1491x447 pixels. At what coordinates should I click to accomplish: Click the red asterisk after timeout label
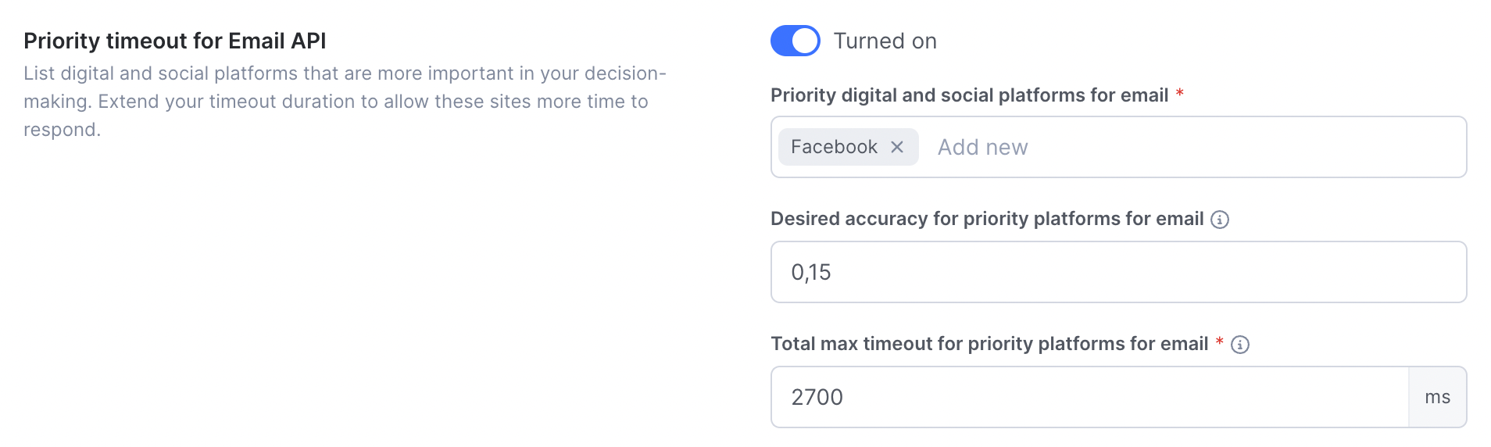pyautogui.click(x=1219, y=342)
